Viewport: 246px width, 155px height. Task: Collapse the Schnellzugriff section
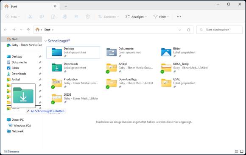46,41
